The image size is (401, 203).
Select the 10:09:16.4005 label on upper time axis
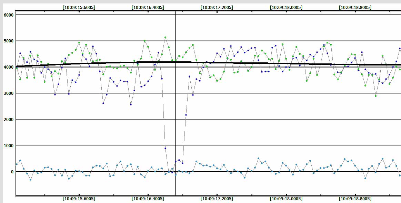pyautogui.click(x=148, y=8)
